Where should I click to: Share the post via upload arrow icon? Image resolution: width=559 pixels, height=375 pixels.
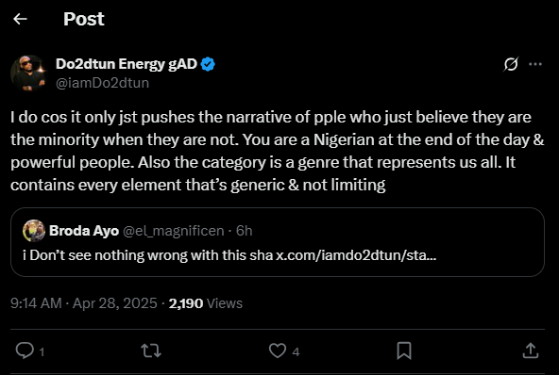[531, 351]
